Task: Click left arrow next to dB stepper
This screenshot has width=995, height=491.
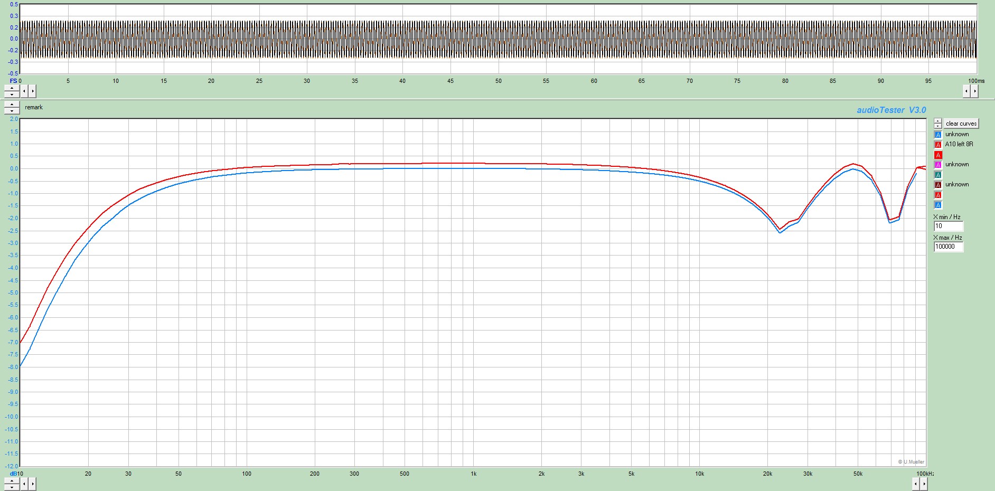Action: pyautogui.click(x=24, y=484)
